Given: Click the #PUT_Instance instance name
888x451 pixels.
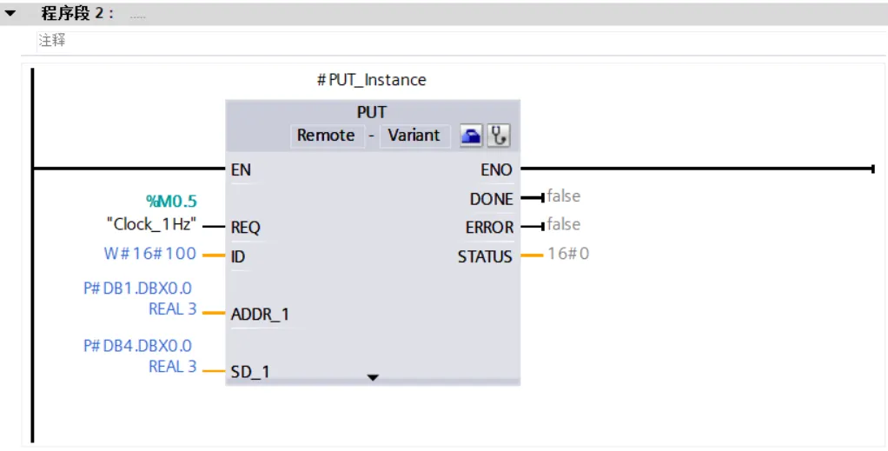Looking at the screenshot, I should coord(372,80).
